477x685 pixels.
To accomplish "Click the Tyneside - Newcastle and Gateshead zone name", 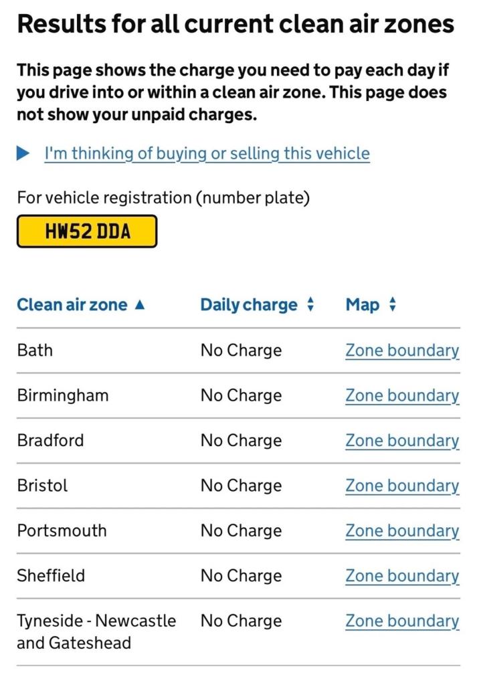I will 96,631.
